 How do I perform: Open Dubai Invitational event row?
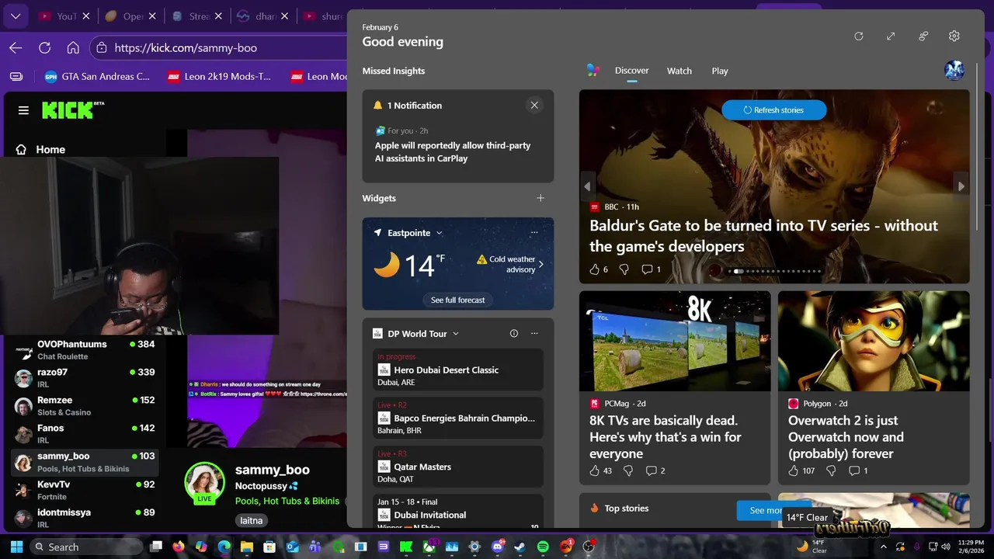point(457,512)
